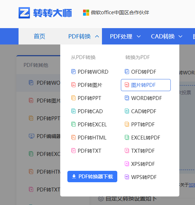Click the WPS转PDF icon
Viewport: 195px width, 205px height.
127,177
